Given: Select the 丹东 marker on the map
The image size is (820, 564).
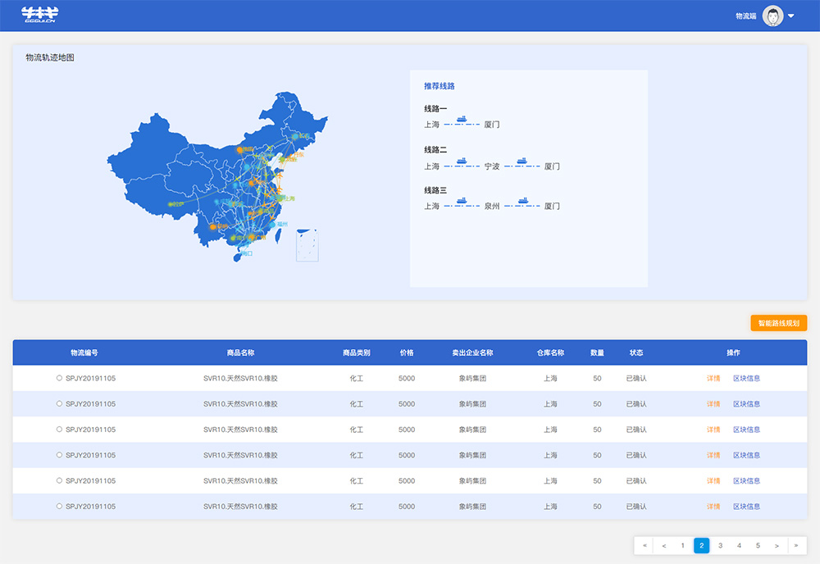Looking at the screenshot, I should coord(289,155).
